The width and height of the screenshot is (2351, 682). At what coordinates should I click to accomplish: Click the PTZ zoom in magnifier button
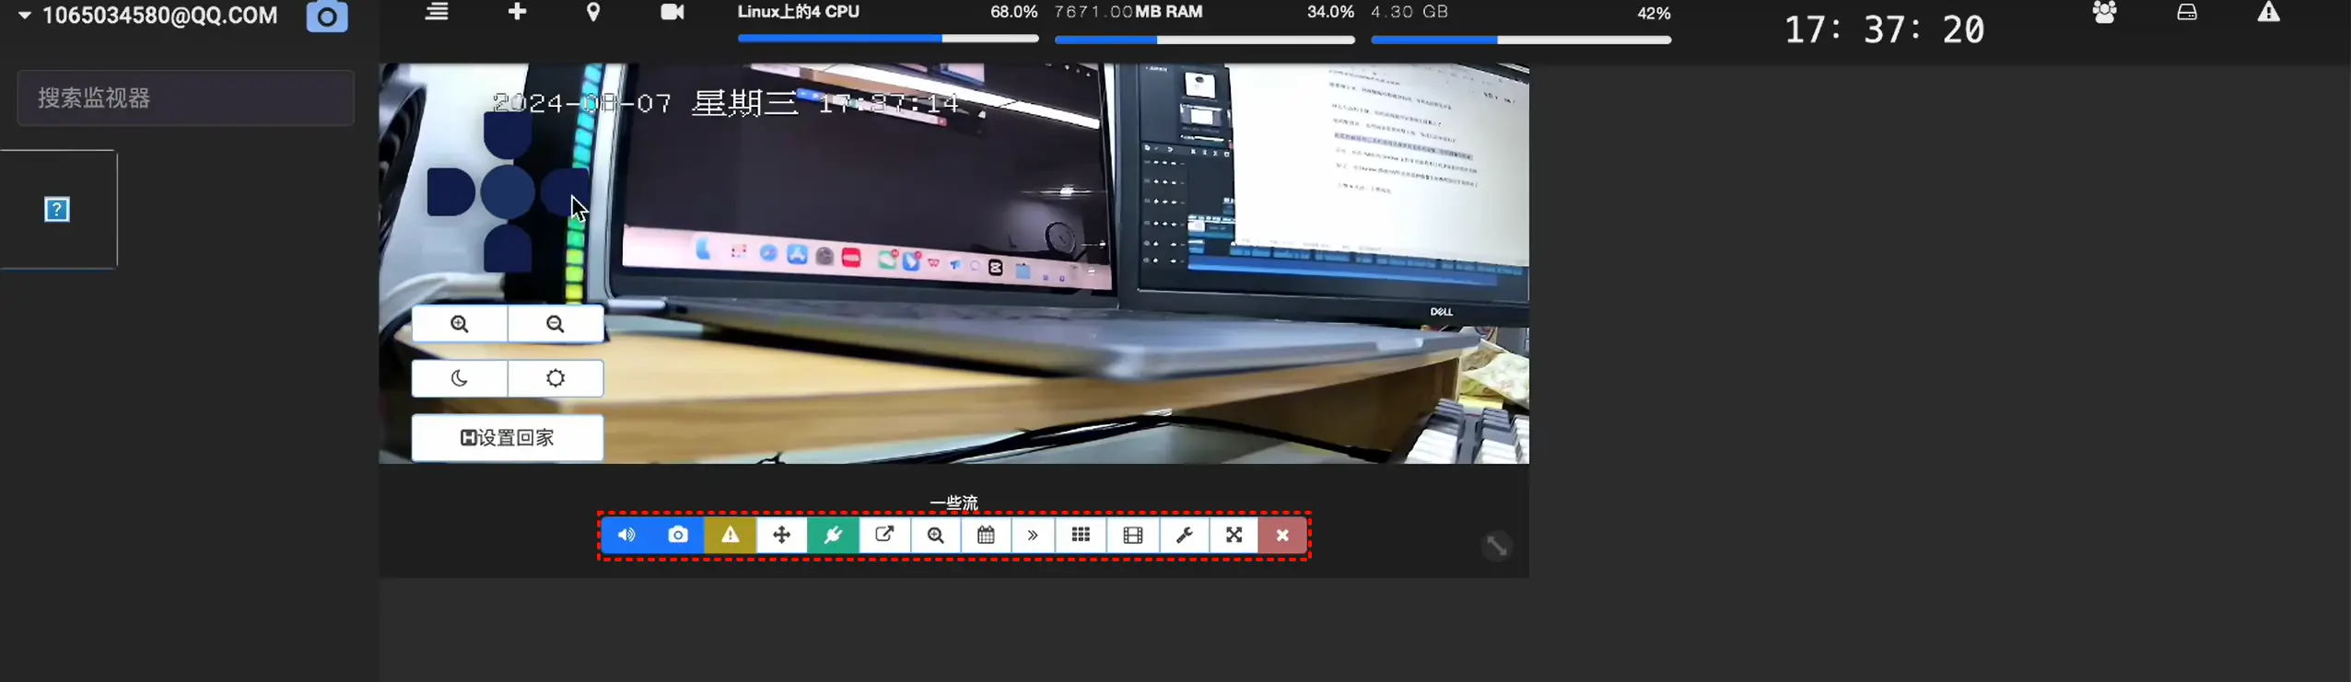(x=460, y=324)
